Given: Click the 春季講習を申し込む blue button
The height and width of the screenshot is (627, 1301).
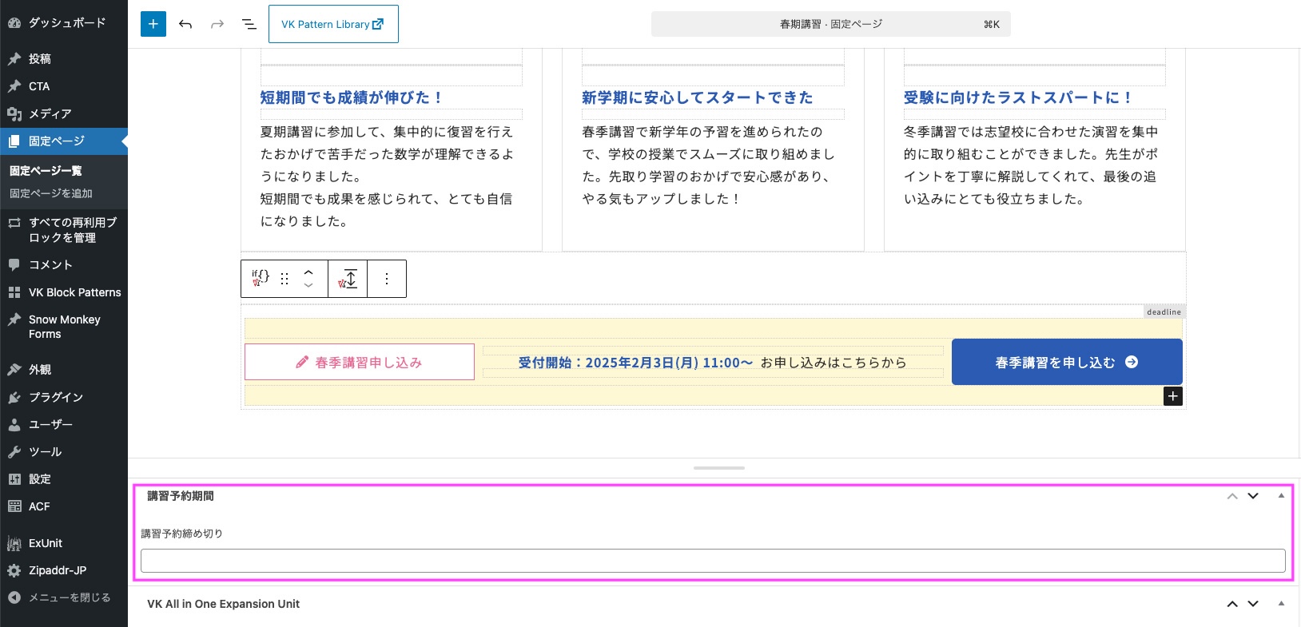Looking at the screenshot, I should click(x=1066, y=362).
